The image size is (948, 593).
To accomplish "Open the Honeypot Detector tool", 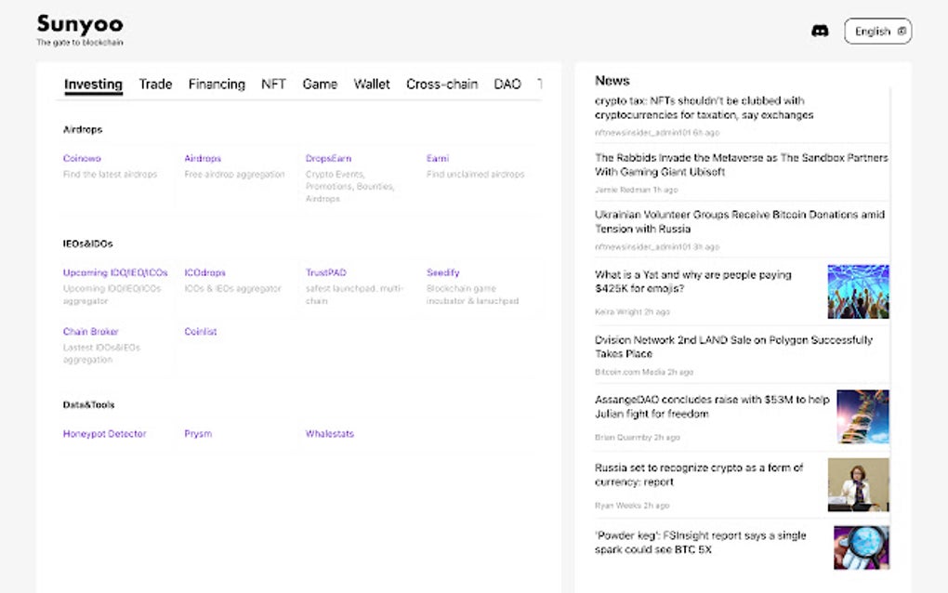I will [104, 434].
